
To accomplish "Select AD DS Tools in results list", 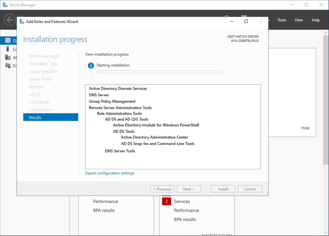I will 124,131.
